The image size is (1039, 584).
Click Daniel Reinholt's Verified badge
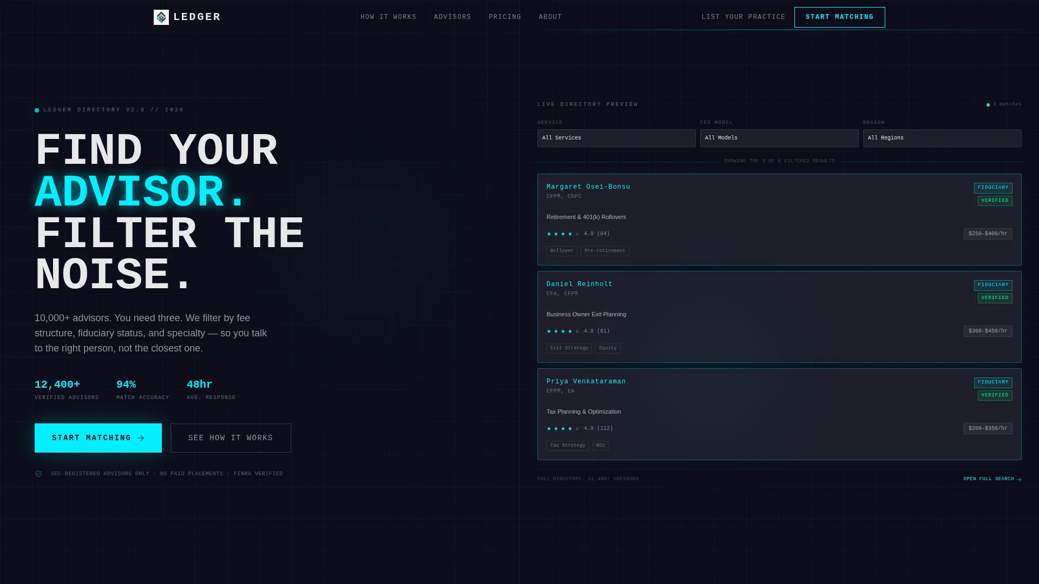click(x=995, y=298)
